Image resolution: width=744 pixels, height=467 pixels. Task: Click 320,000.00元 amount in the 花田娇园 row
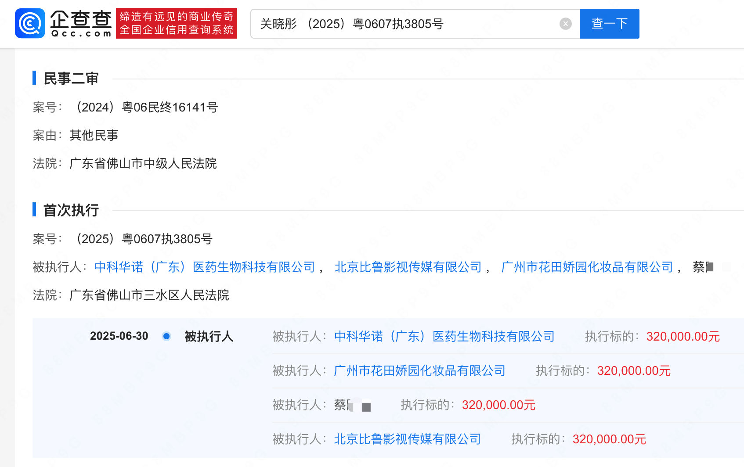(x=634, y=370)
